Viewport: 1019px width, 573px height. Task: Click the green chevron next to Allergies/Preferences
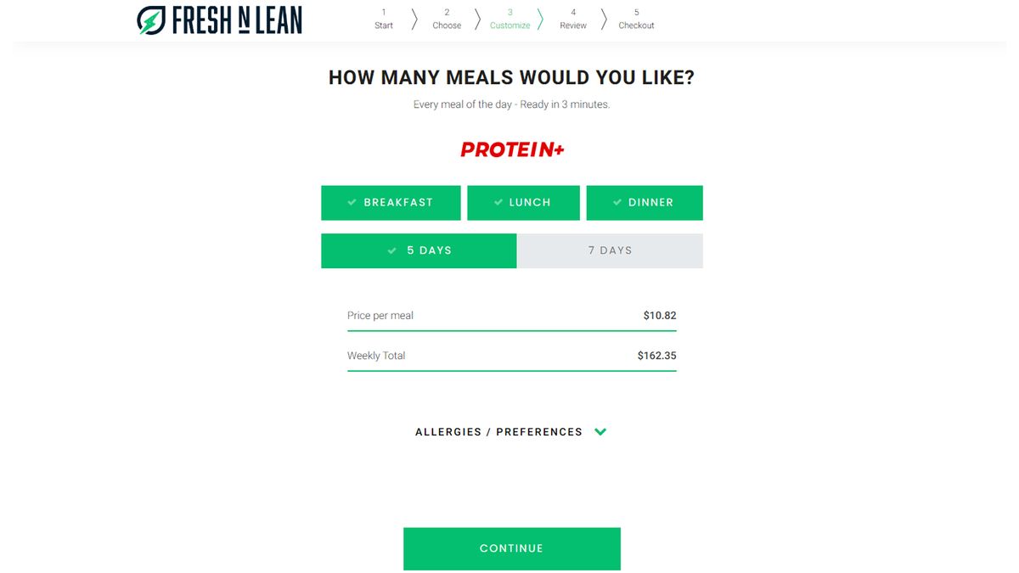[600, 432]
